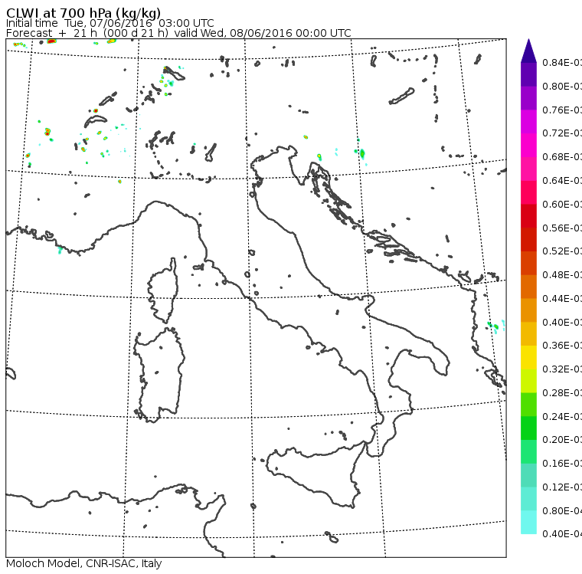Select the legend color between 0.60E-03 and 0.64E-03
This screenshot has height=574, width=582.
tap(528, 192)
